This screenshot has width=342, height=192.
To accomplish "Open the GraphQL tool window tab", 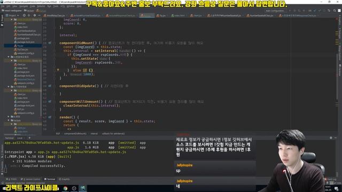I will click(64, 179).
